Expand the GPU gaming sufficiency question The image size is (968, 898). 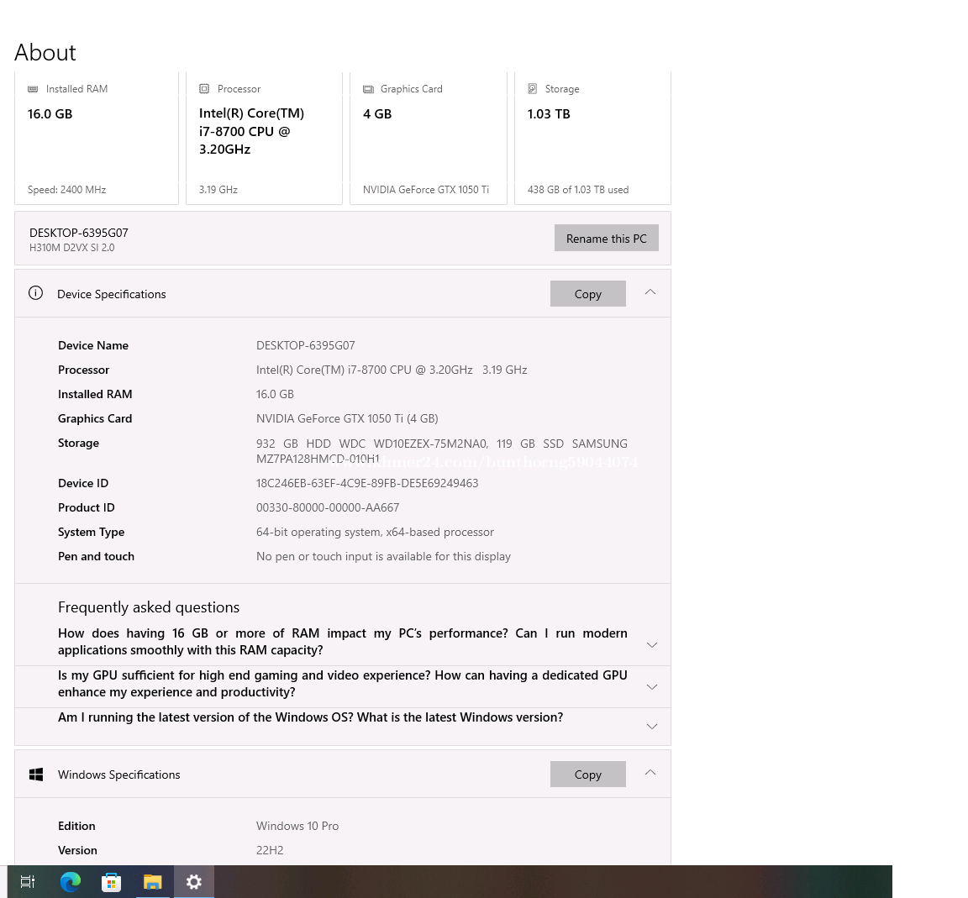651,687
